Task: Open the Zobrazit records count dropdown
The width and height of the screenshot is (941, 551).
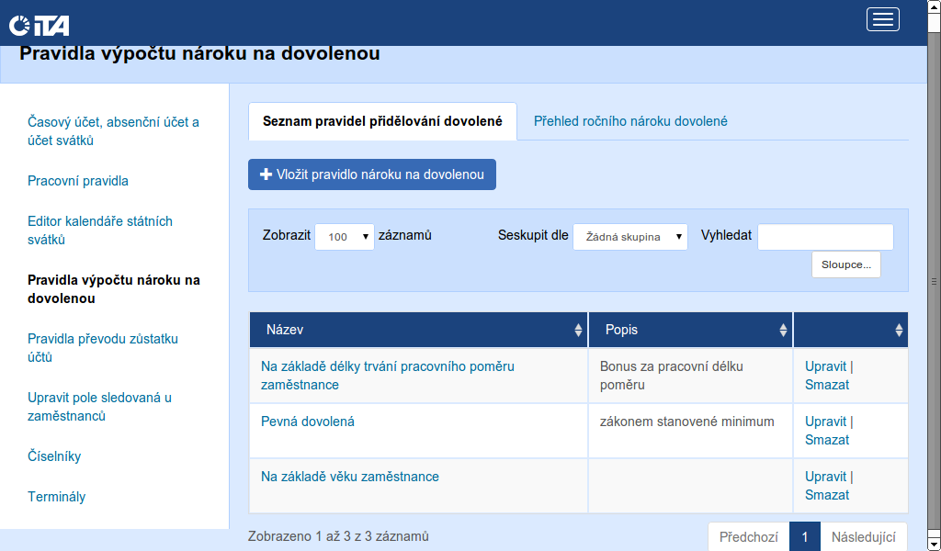Action: tap(344, 236)
